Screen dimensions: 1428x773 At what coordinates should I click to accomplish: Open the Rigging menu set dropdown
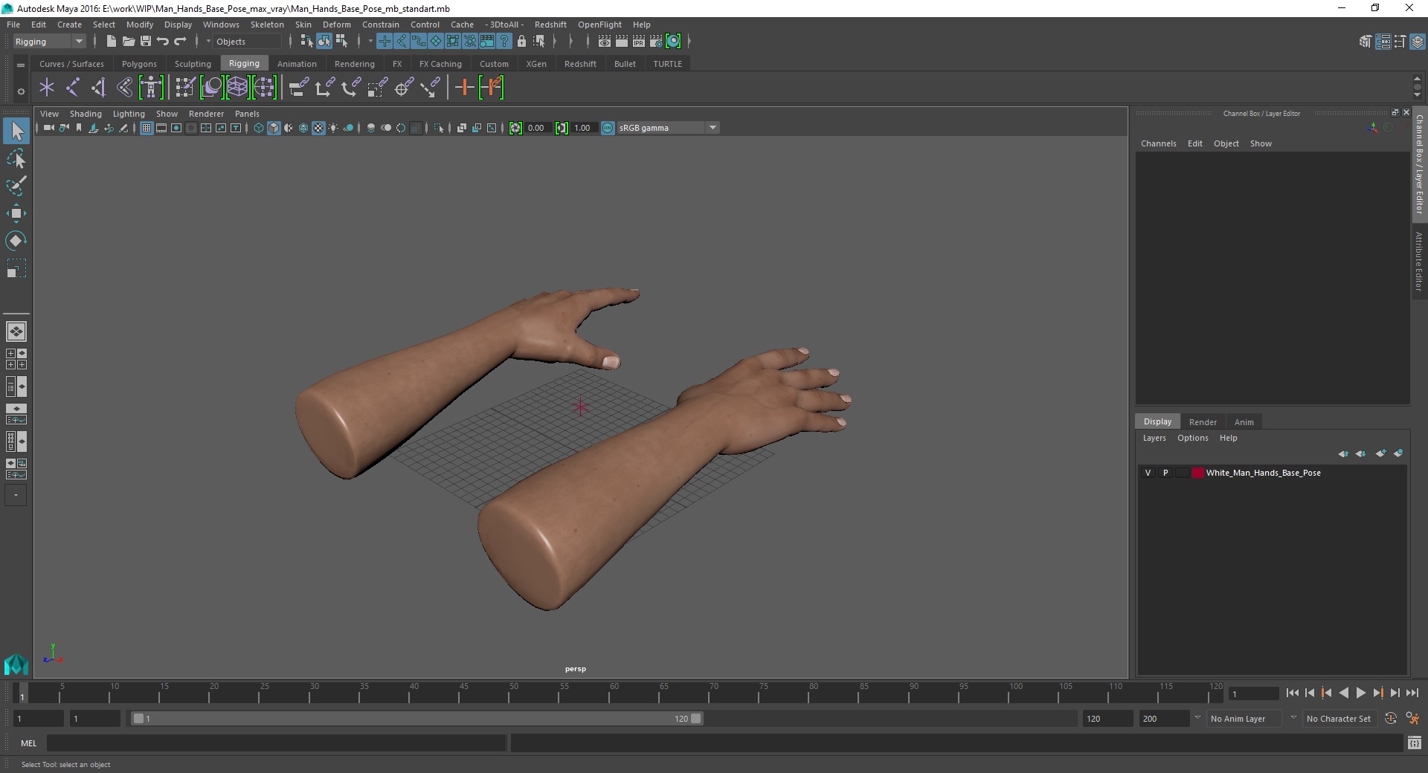(x=49, y=42)
